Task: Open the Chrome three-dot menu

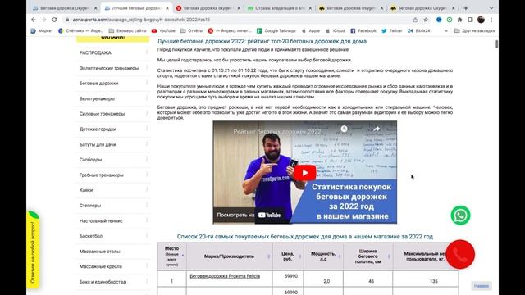Action: pos(491,20)
